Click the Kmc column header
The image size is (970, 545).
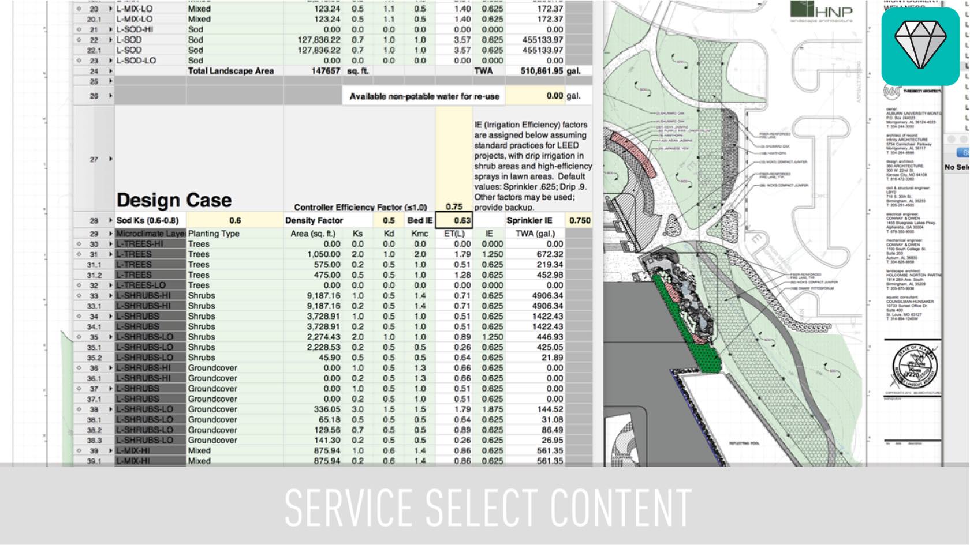pyautogui.click(x=420, y=234)
